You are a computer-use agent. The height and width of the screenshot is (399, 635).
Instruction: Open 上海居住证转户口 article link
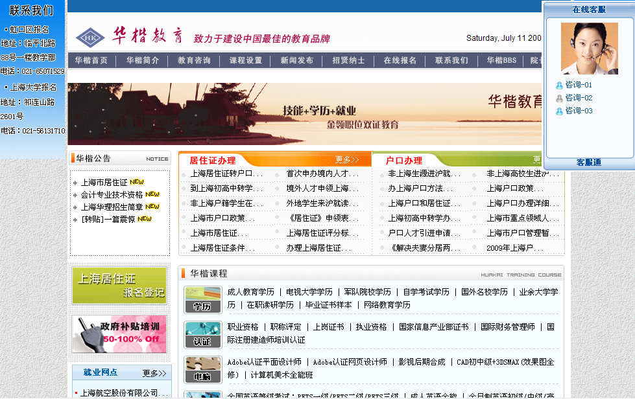(x=226, y=174)
